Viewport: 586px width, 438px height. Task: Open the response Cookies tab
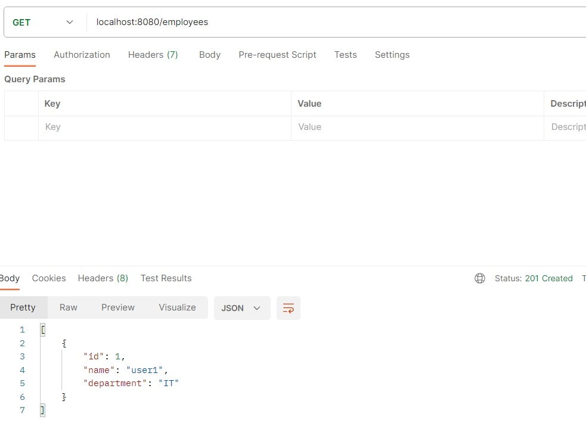[x=49, y=278]
